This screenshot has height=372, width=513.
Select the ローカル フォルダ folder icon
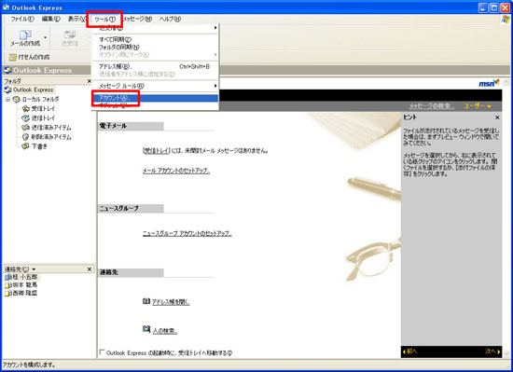pos(16,99)
